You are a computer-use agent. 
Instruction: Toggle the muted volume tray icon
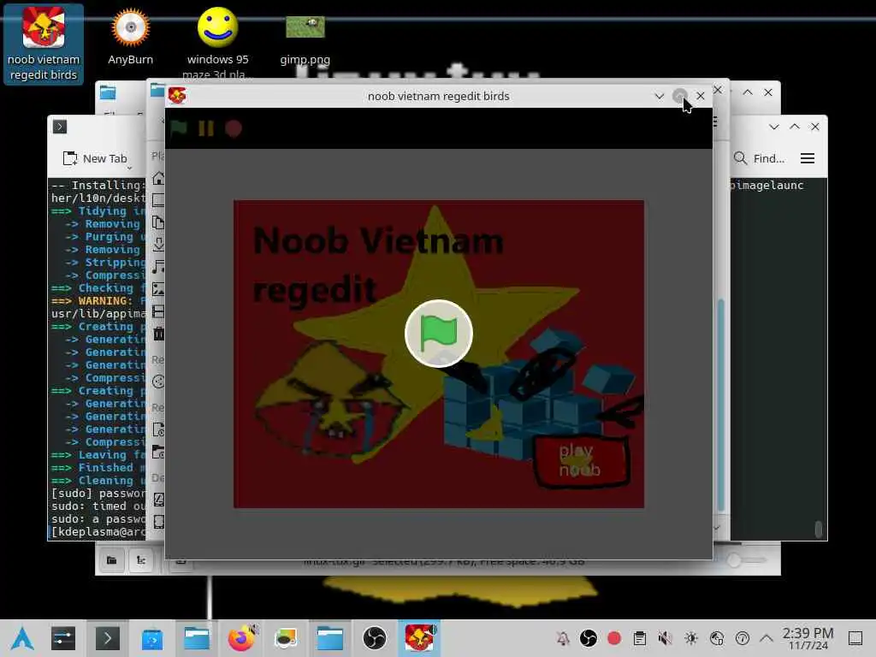tap(665, 638)
